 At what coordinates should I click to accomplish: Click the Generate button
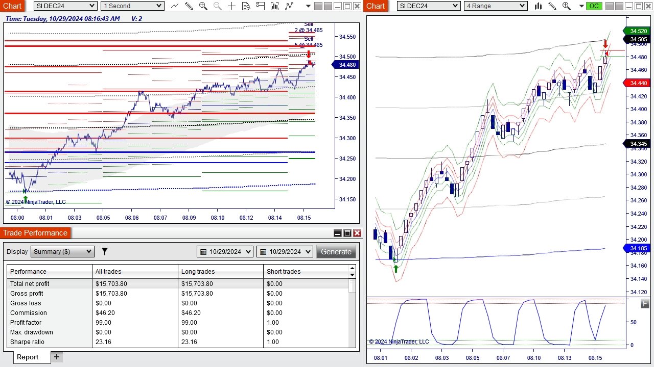pyautogui.click(x=336, y=252)
